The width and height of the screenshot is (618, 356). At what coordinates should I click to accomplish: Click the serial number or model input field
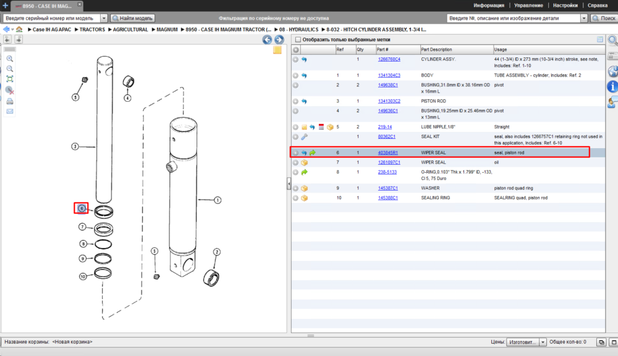click(52, 18)
